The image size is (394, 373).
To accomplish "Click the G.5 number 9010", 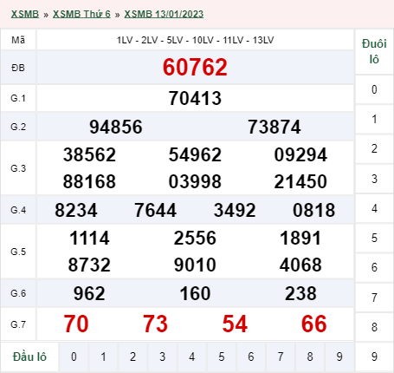I will click(x=195, y=265).
